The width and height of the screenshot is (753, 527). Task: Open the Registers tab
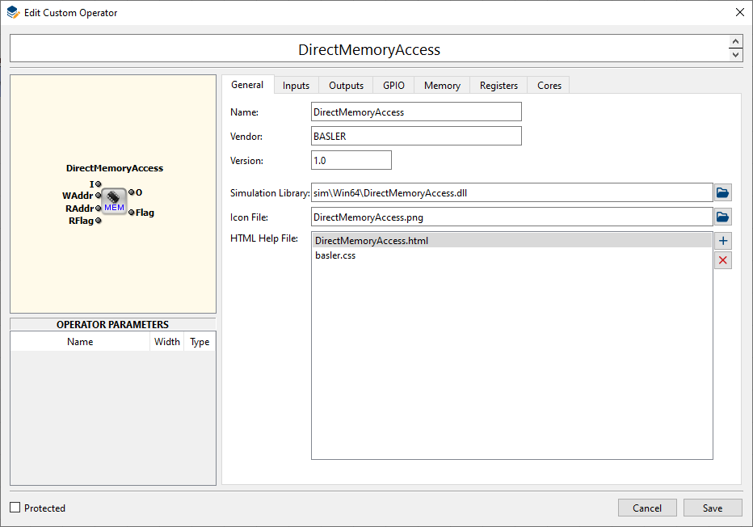point(498,86)
